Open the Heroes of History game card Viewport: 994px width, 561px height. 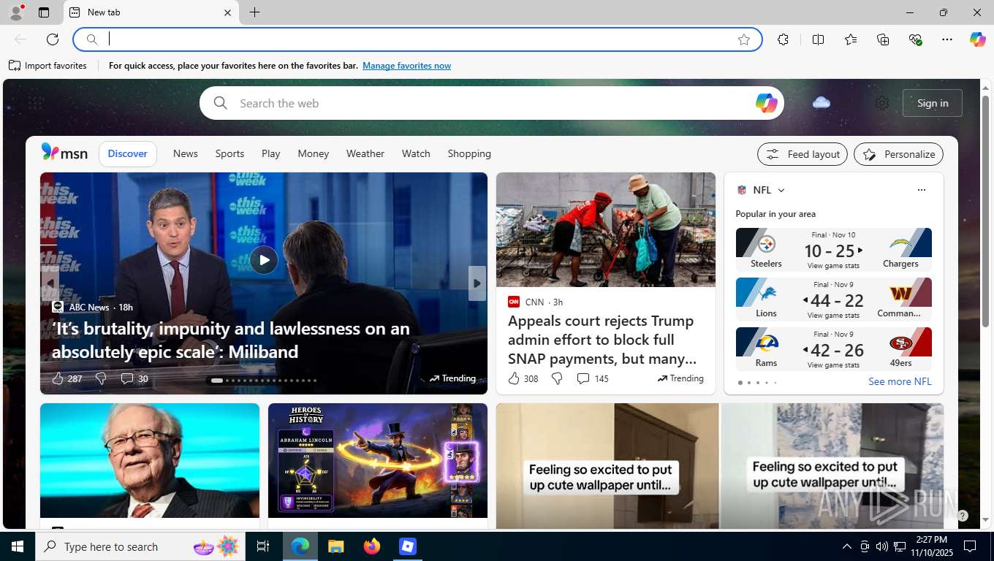378,461
